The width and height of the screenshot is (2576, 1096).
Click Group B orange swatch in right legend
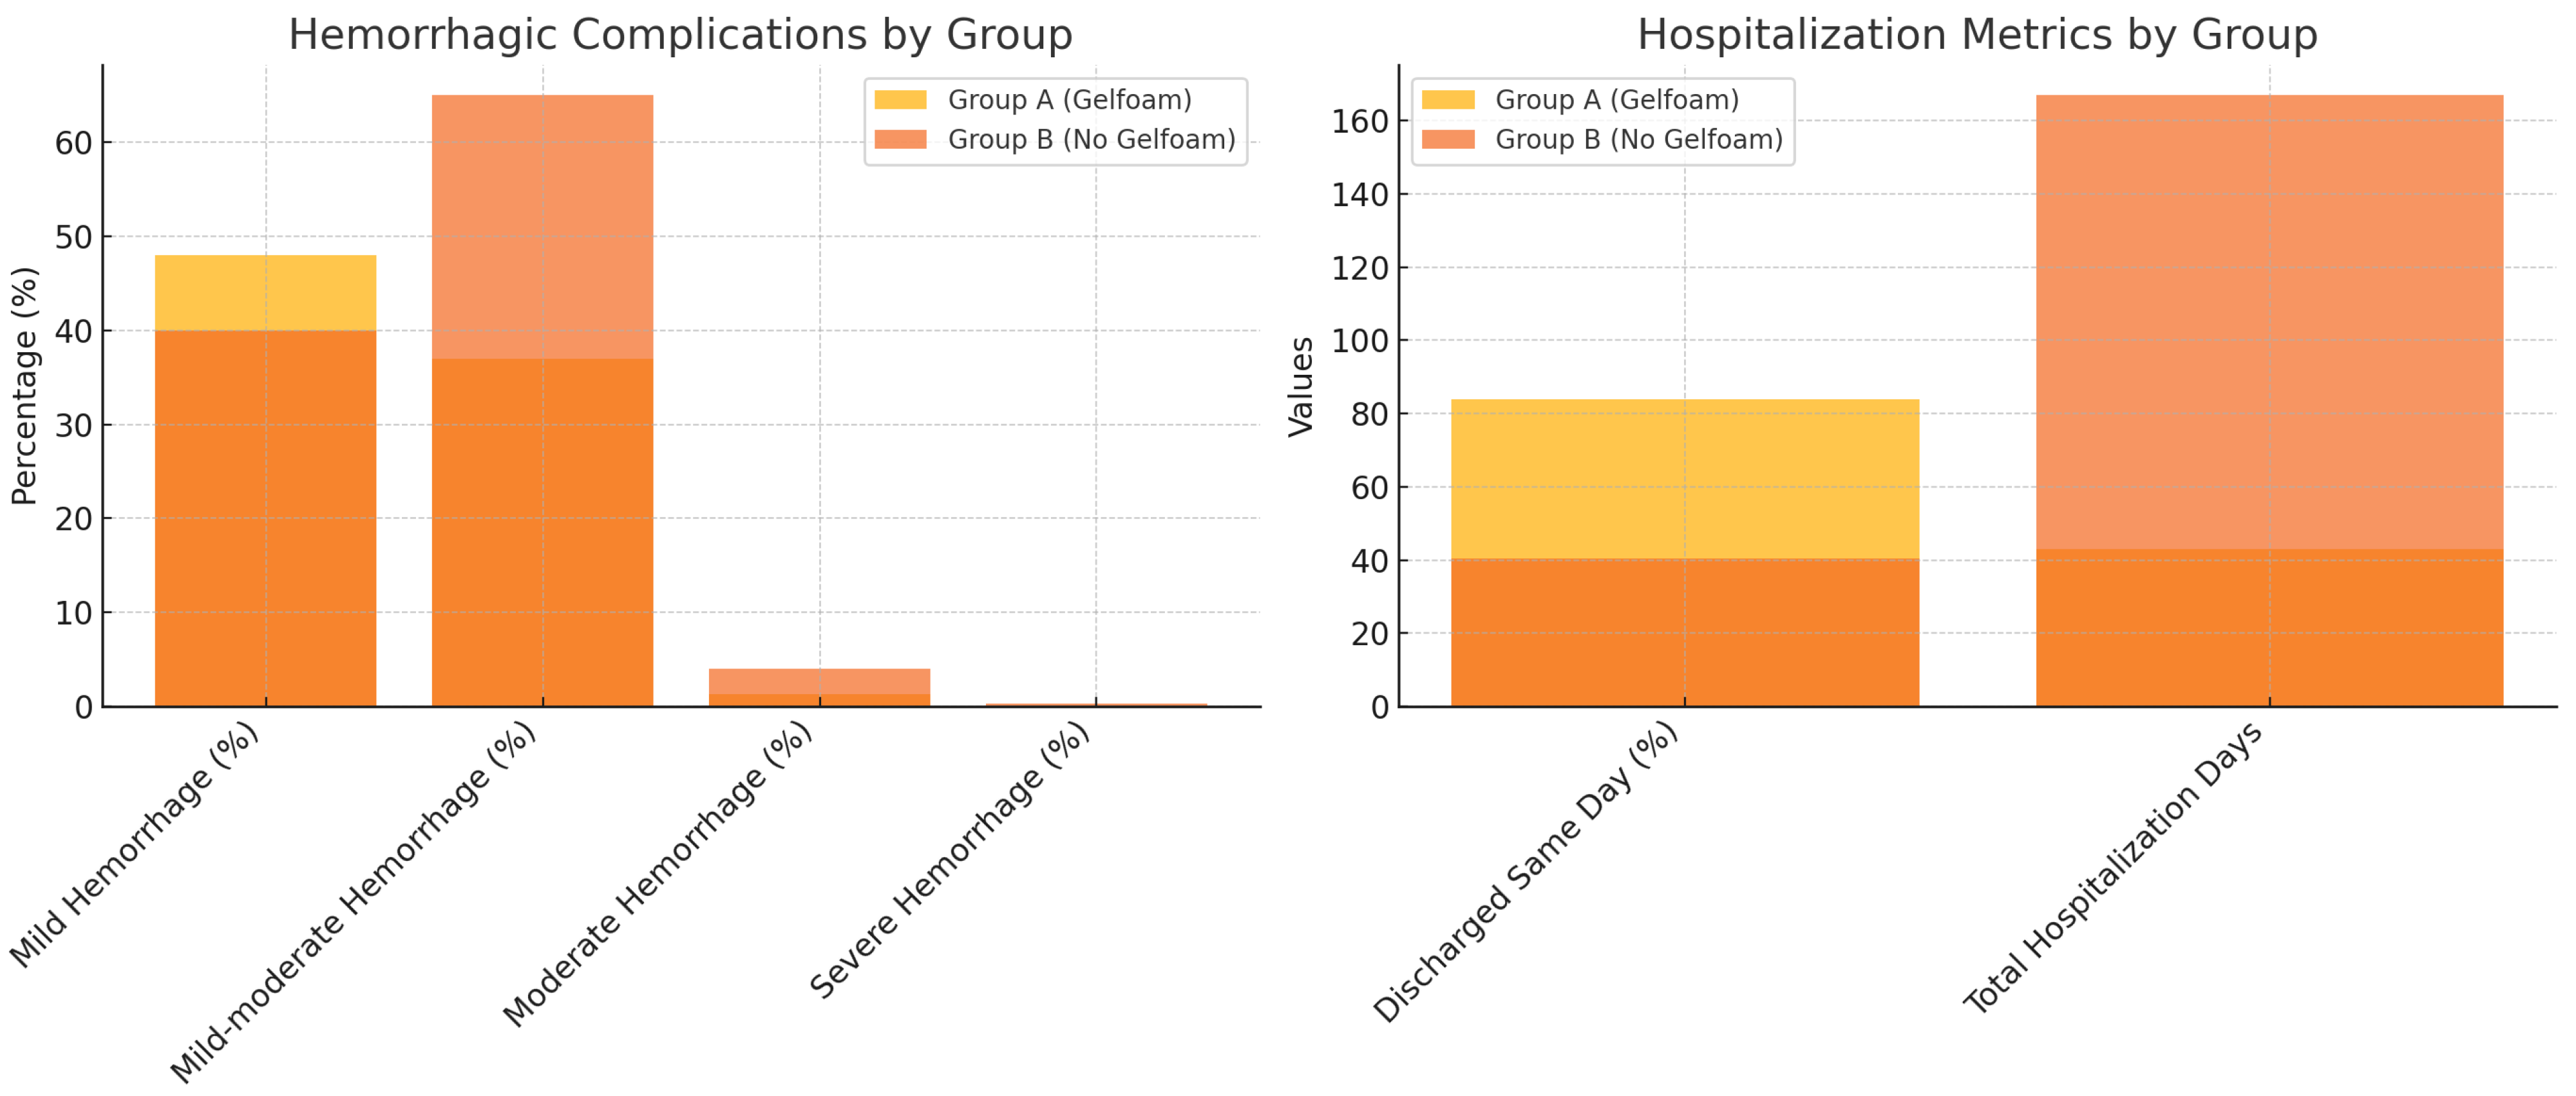tap(1447, 139)
